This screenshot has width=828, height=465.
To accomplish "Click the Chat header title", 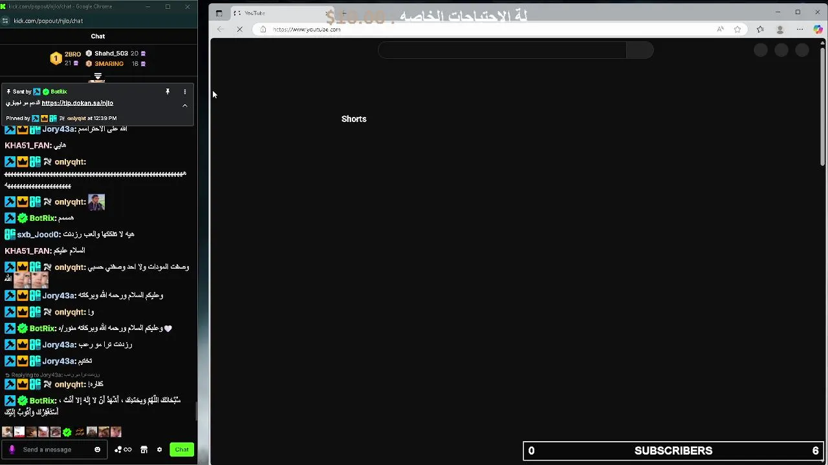I will 98,36.
